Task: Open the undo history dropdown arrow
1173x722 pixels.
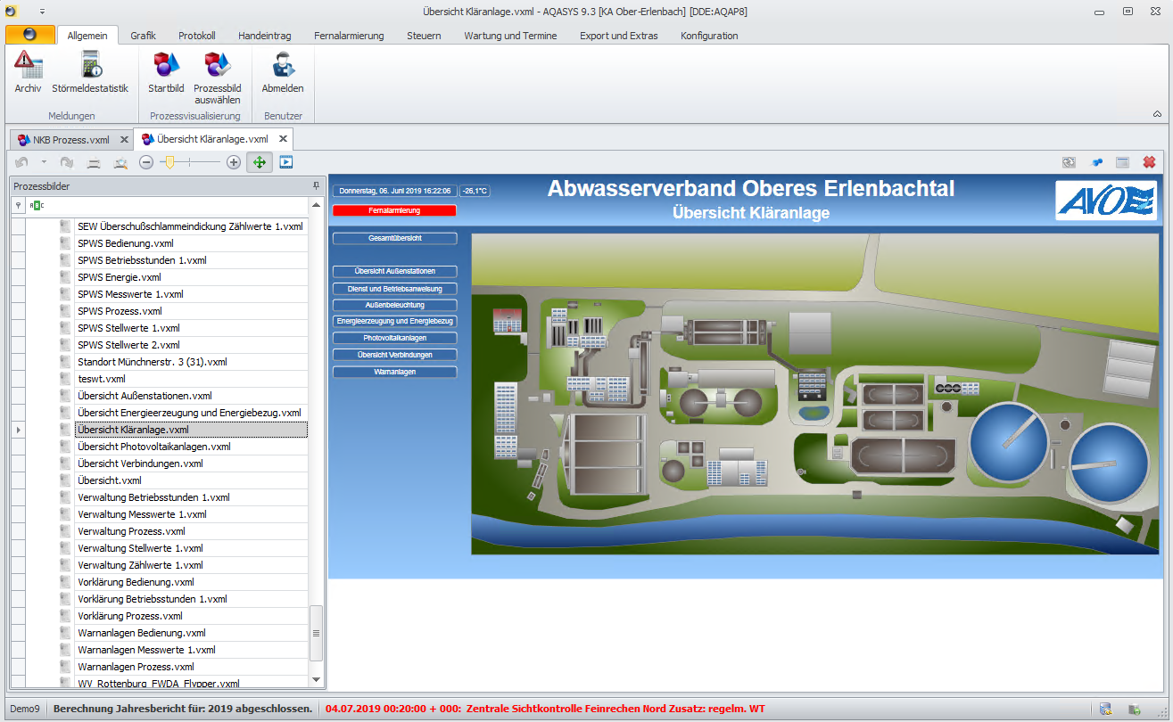Action: coord(43,162)
